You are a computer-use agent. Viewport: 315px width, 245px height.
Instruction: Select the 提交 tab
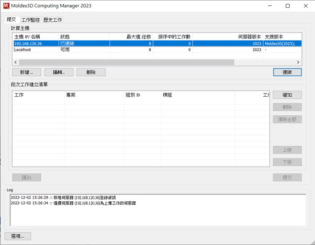click(x=11, y=19)
